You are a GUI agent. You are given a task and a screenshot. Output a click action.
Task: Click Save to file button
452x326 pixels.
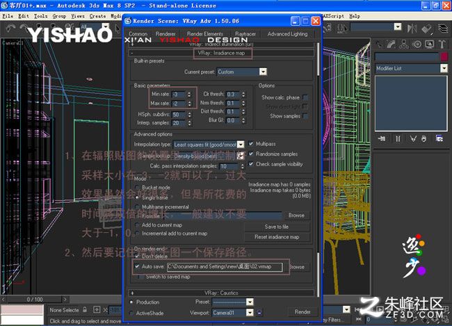pyautogui.click(x=277, y=227)
